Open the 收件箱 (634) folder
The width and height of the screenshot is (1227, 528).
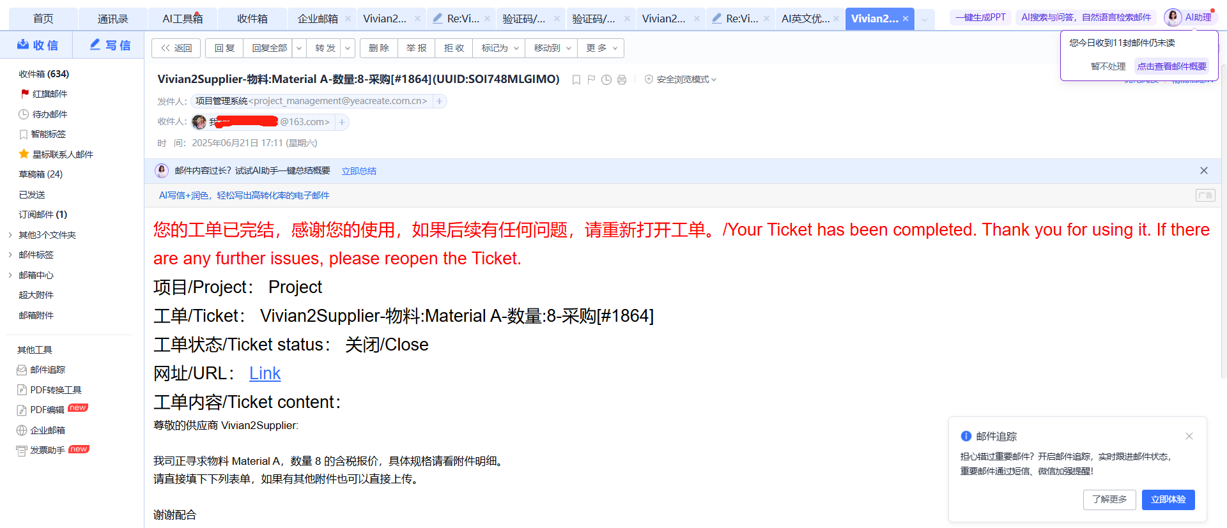click(43, 74)
